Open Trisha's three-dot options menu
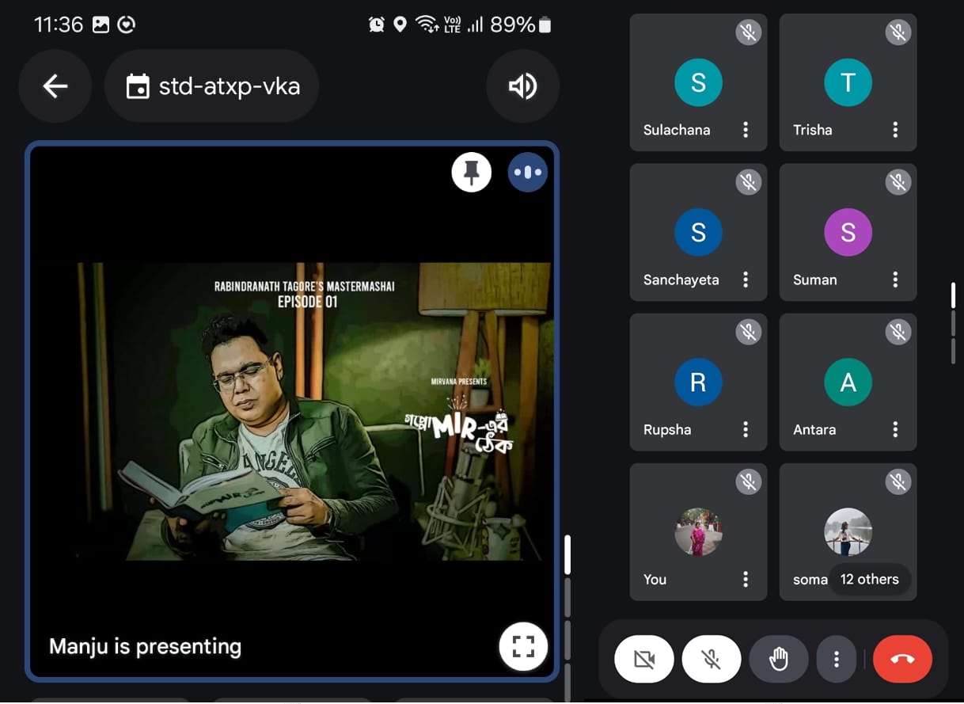 point(895,130)
